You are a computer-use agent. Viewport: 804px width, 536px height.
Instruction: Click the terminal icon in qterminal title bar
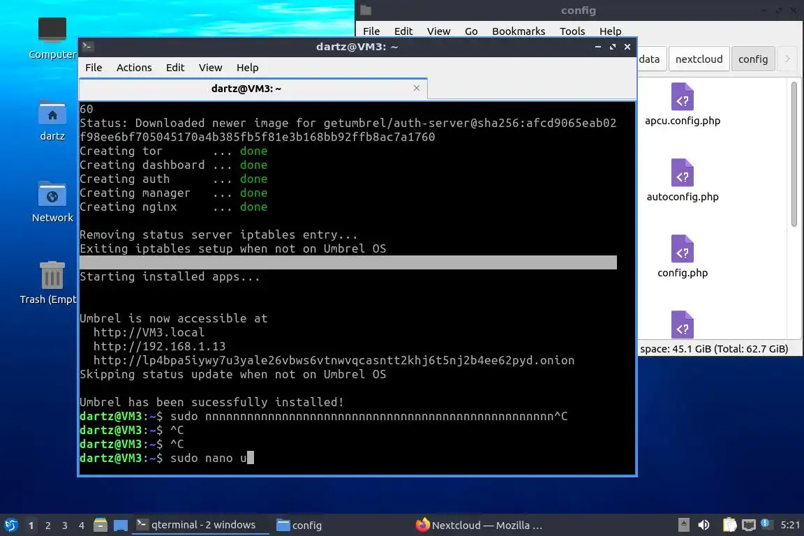87,46
